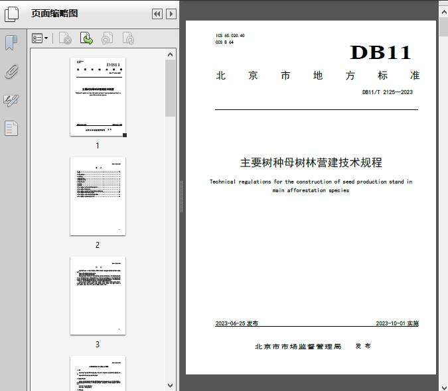This screenshot has height=391, width=448.
Task: Collapse the thumbnails panel with double-arrow button
Action: [x=157, y=14]
